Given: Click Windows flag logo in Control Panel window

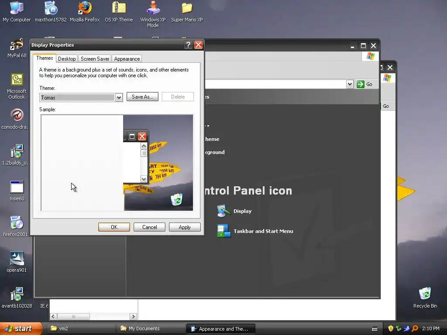Looking at the screenshot, I should pyautogui.click(x=371, y=56).
